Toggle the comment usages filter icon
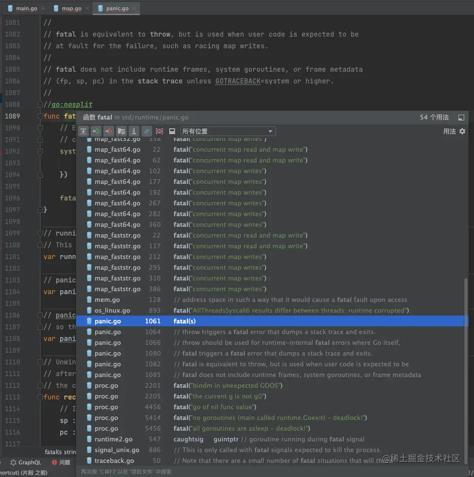The width and height of the screenshot is (474, 477). coord(147,131)
